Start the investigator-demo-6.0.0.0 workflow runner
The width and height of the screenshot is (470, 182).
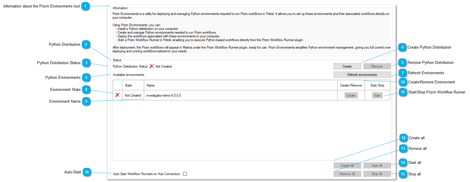[x=377, y=95]
